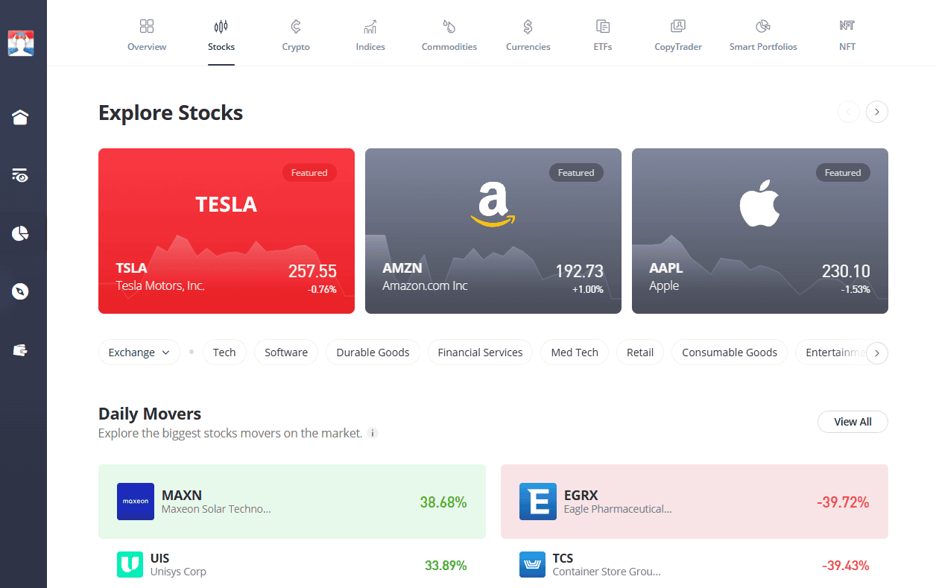Open the discover compass icon in sidebar
Image resolution: width=936 pixels, height=588 pixels.
tap(20, 291)
